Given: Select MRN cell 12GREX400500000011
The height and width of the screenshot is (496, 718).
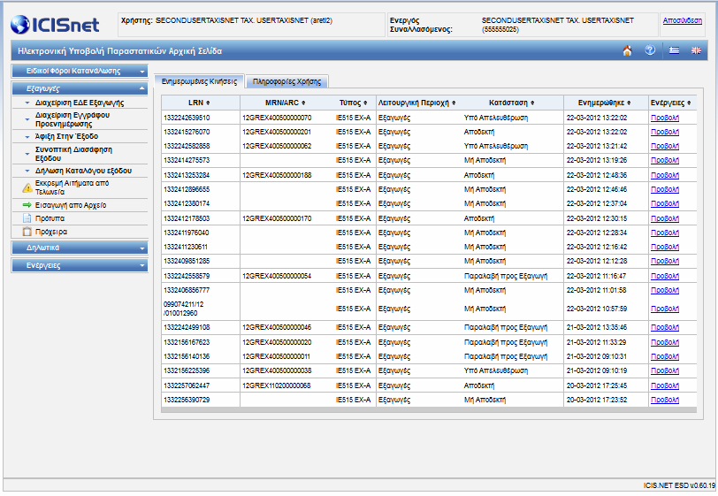Looking at the screenshot, I should (x=277, y=356).
